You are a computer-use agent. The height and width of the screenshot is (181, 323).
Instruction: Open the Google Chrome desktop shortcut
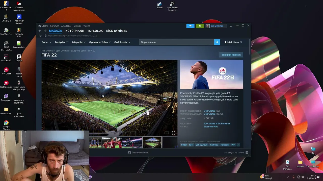6,125
